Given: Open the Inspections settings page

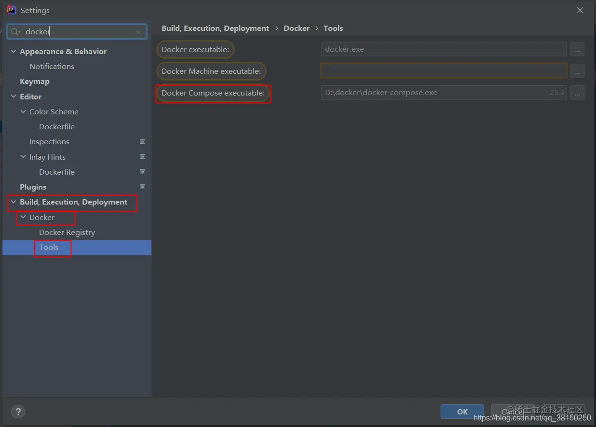Looking at the screenshot, I should (49, 141).
